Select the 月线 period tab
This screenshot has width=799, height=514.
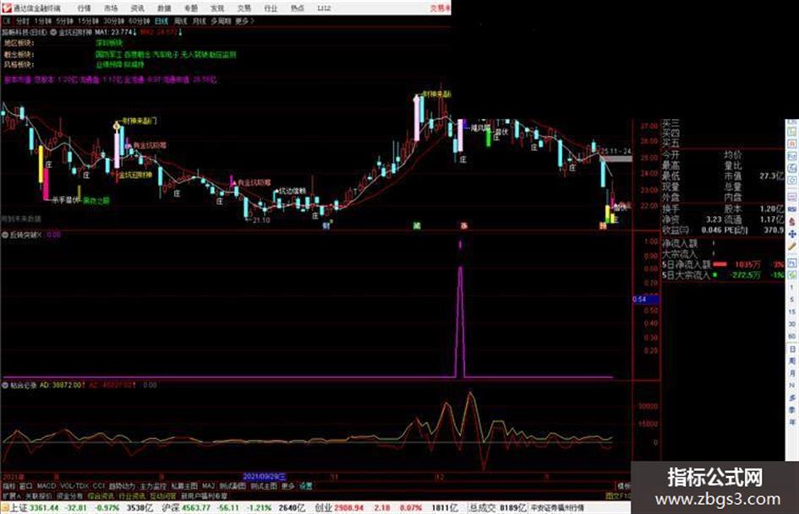coord(200,21)
